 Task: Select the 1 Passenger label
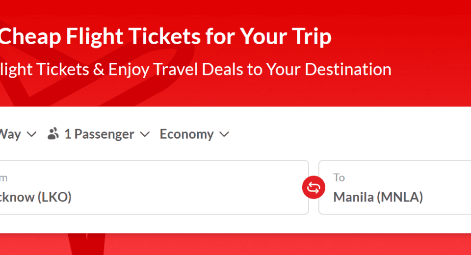tap(99, 134)
